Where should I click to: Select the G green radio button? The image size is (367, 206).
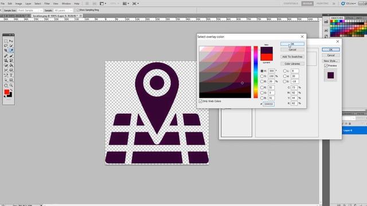click(x=262, y=93)
